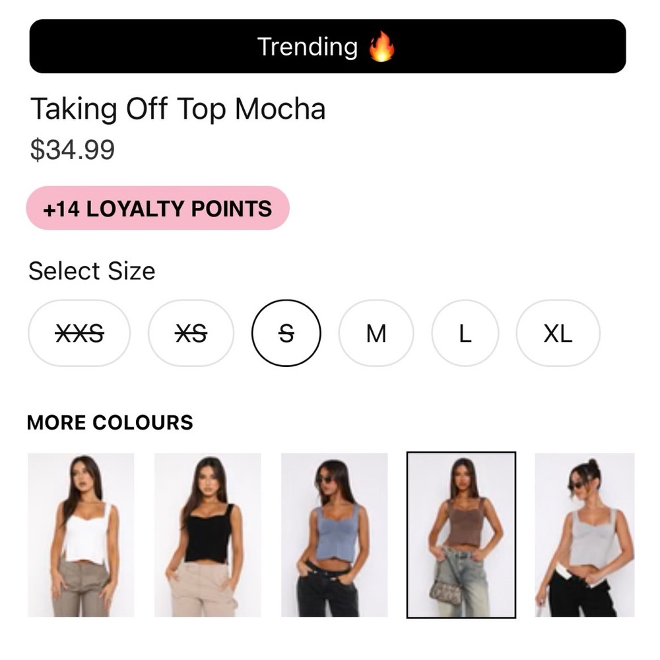
Task: View the white top colour thumbnail
Action: pyautogui.click(x=81, y=535)
